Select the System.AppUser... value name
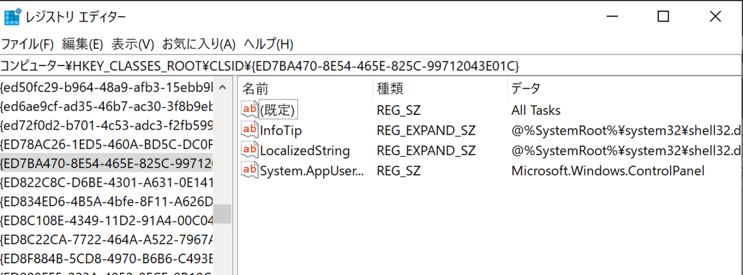This screenshot has height=275, width=743. [x=313, y=171]
